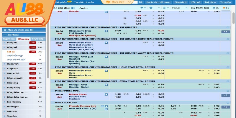Image resolution: width=236 pixels, height=118 pixels.
Task: Open Tuỳ chọn menu
Action: (210, 2)
